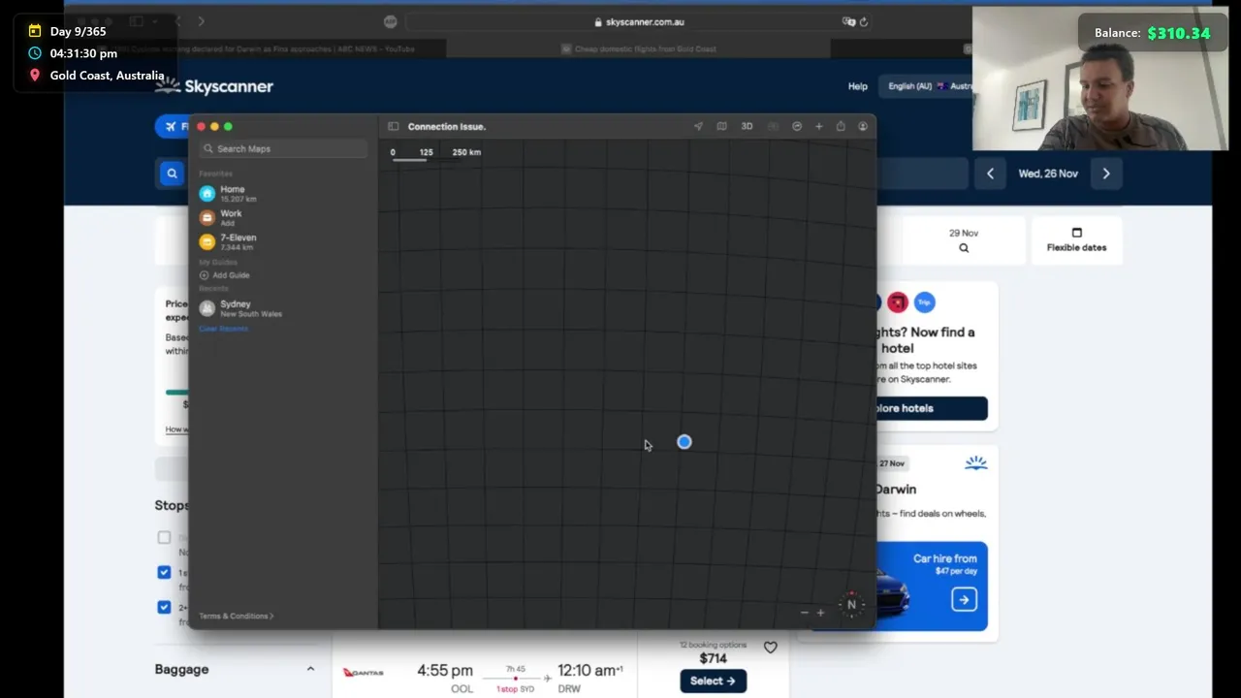Viewport: 1241px width, 698px height.
Task: Open Sydney recent in Maps sidebar
Action: pos(282,308)
